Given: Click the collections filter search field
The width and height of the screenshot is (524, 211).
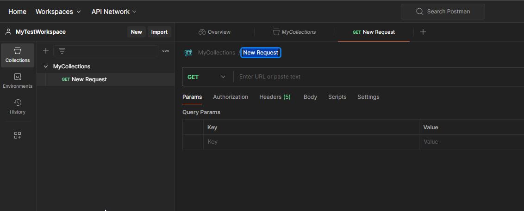Looking at the screenshot, I should click(x=106, y=51).
